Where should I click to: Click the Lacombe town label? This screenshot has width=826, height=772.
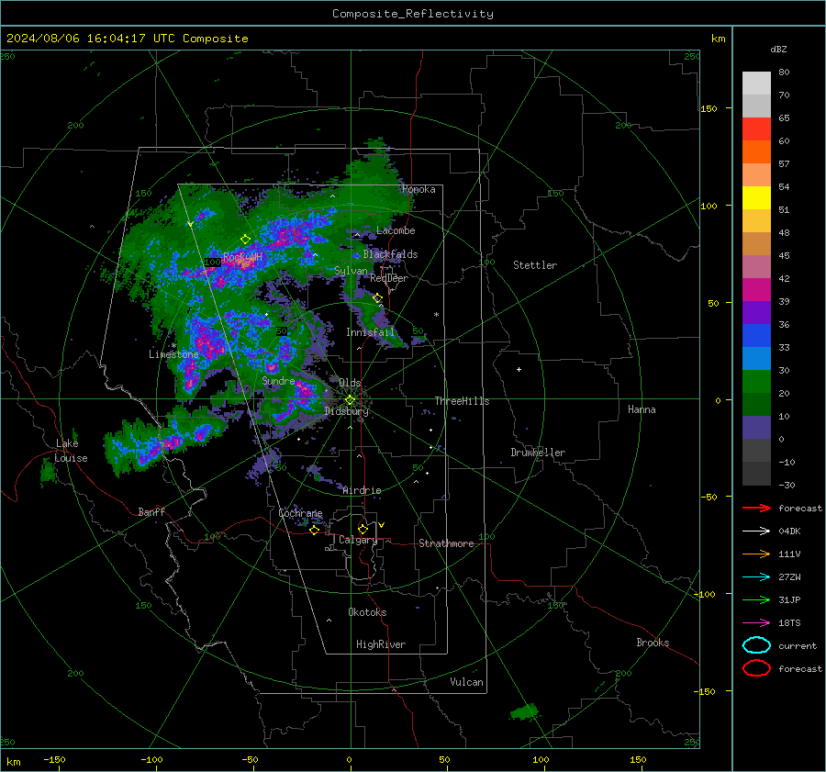(396, 230)
